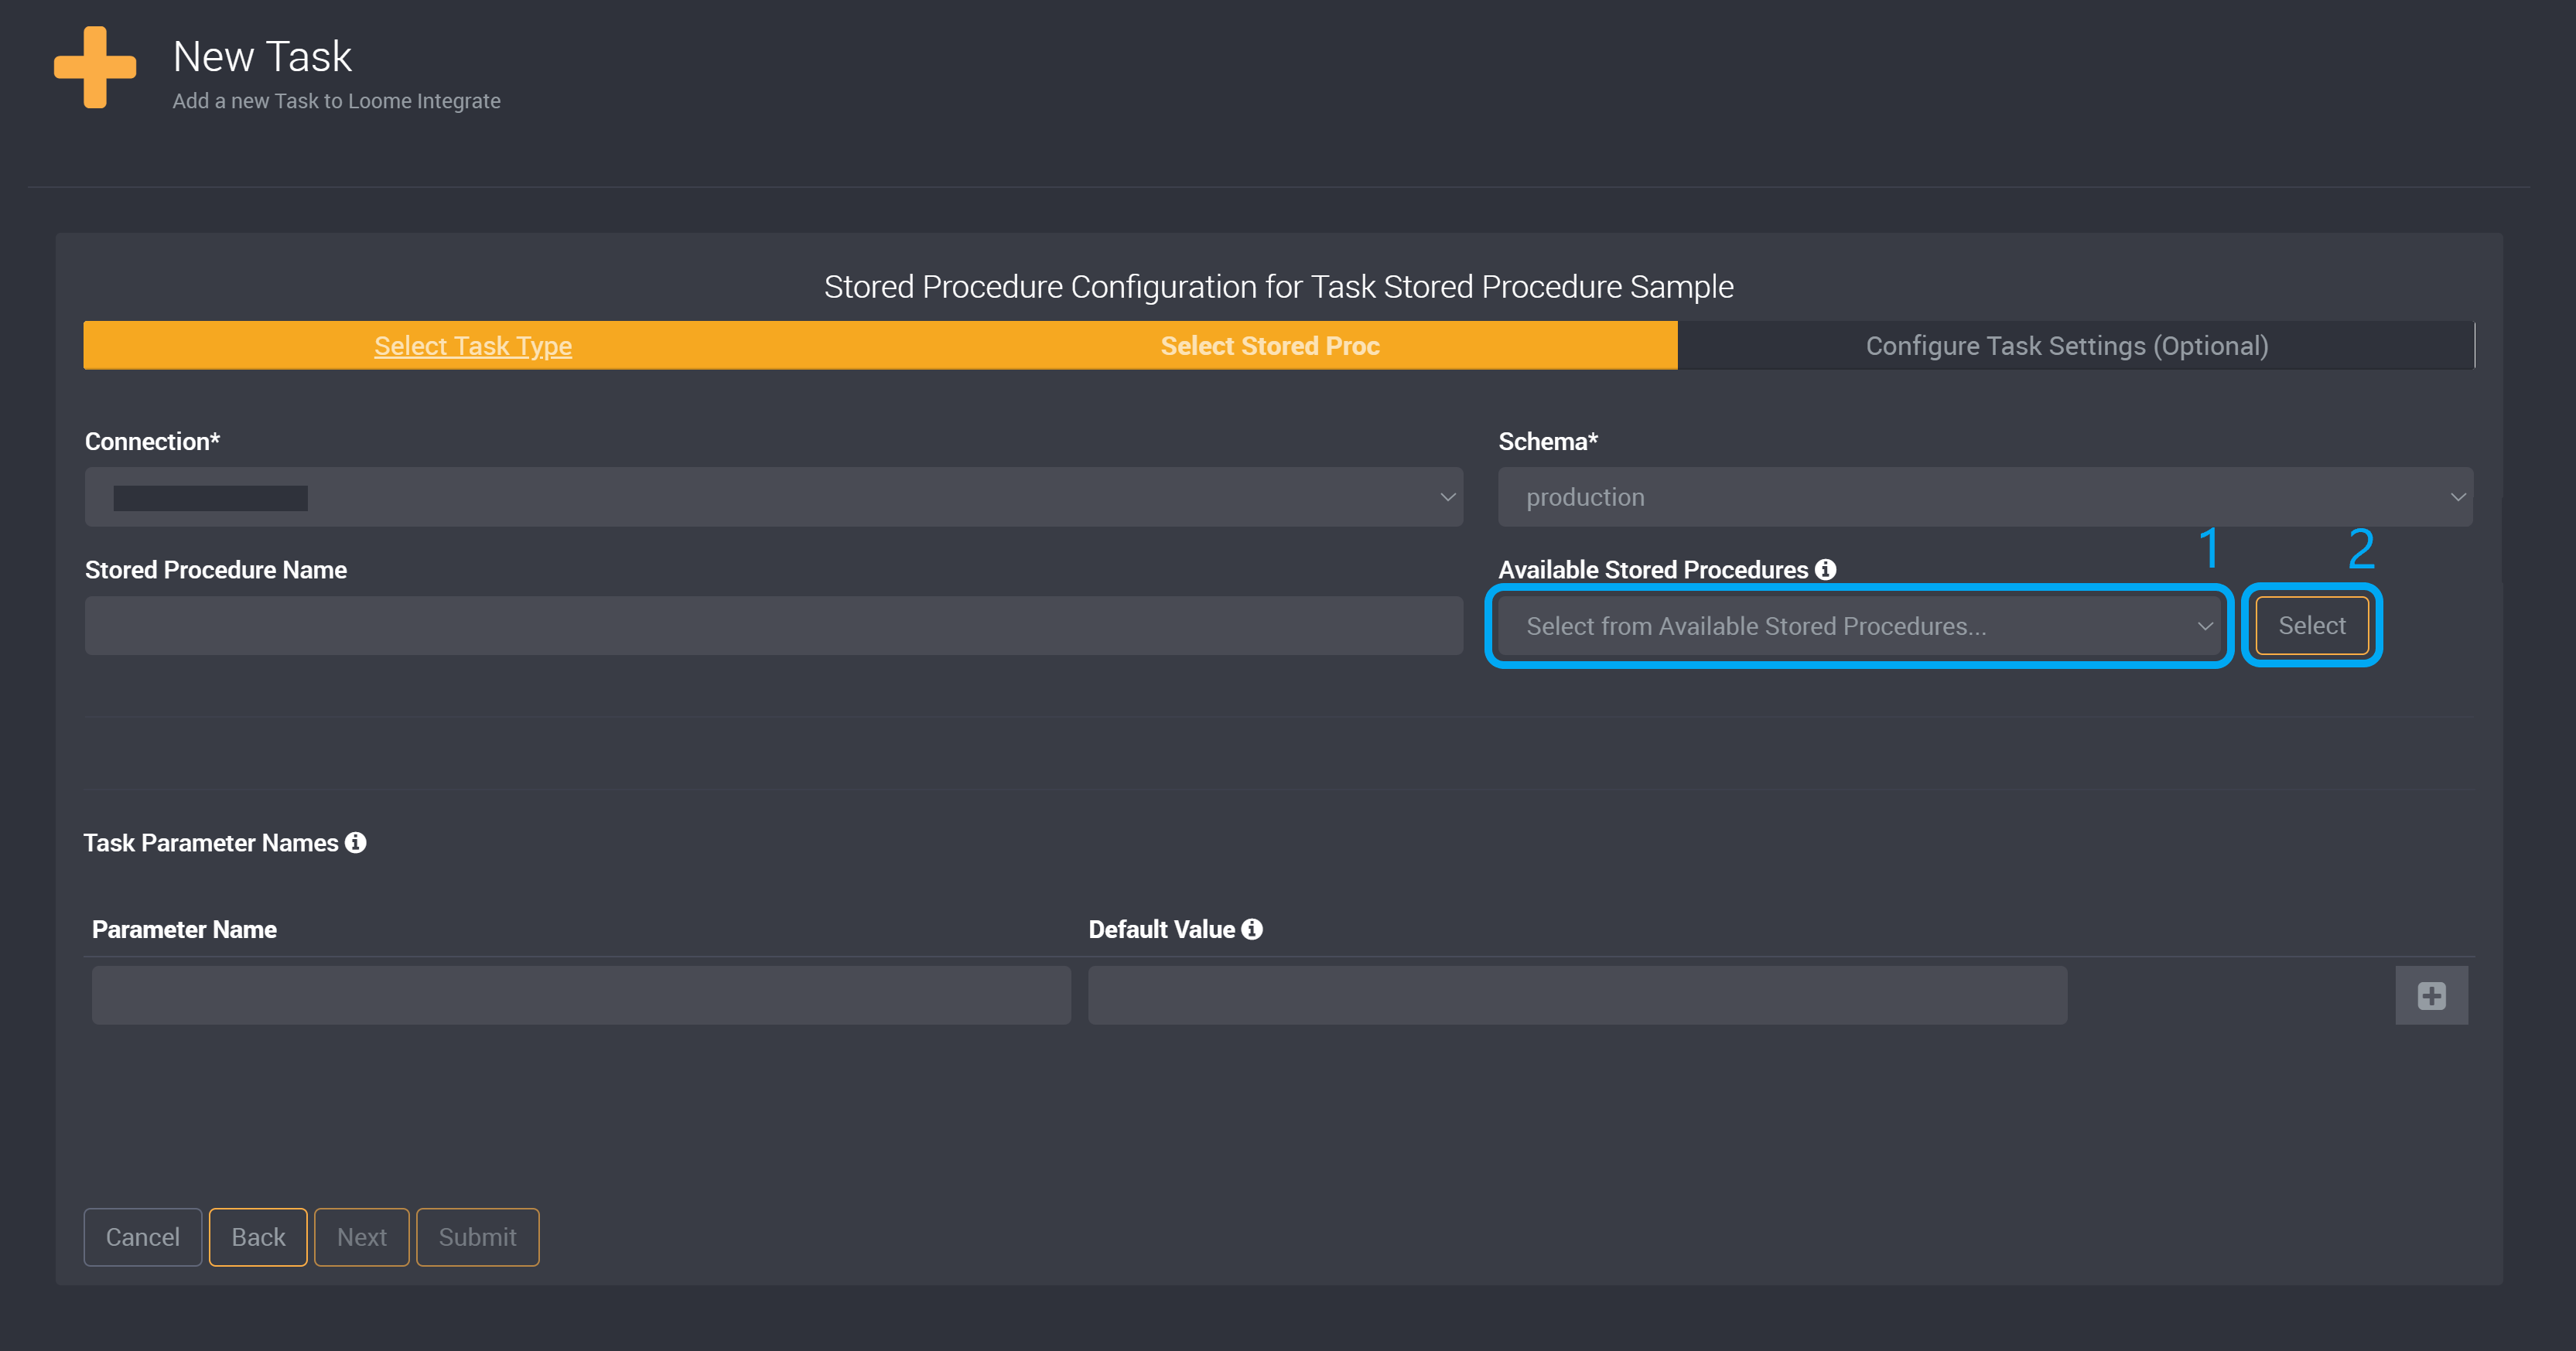
Task: Click the orange plus New Task icon
Action: pyautogui.click(x=95, y=67)
